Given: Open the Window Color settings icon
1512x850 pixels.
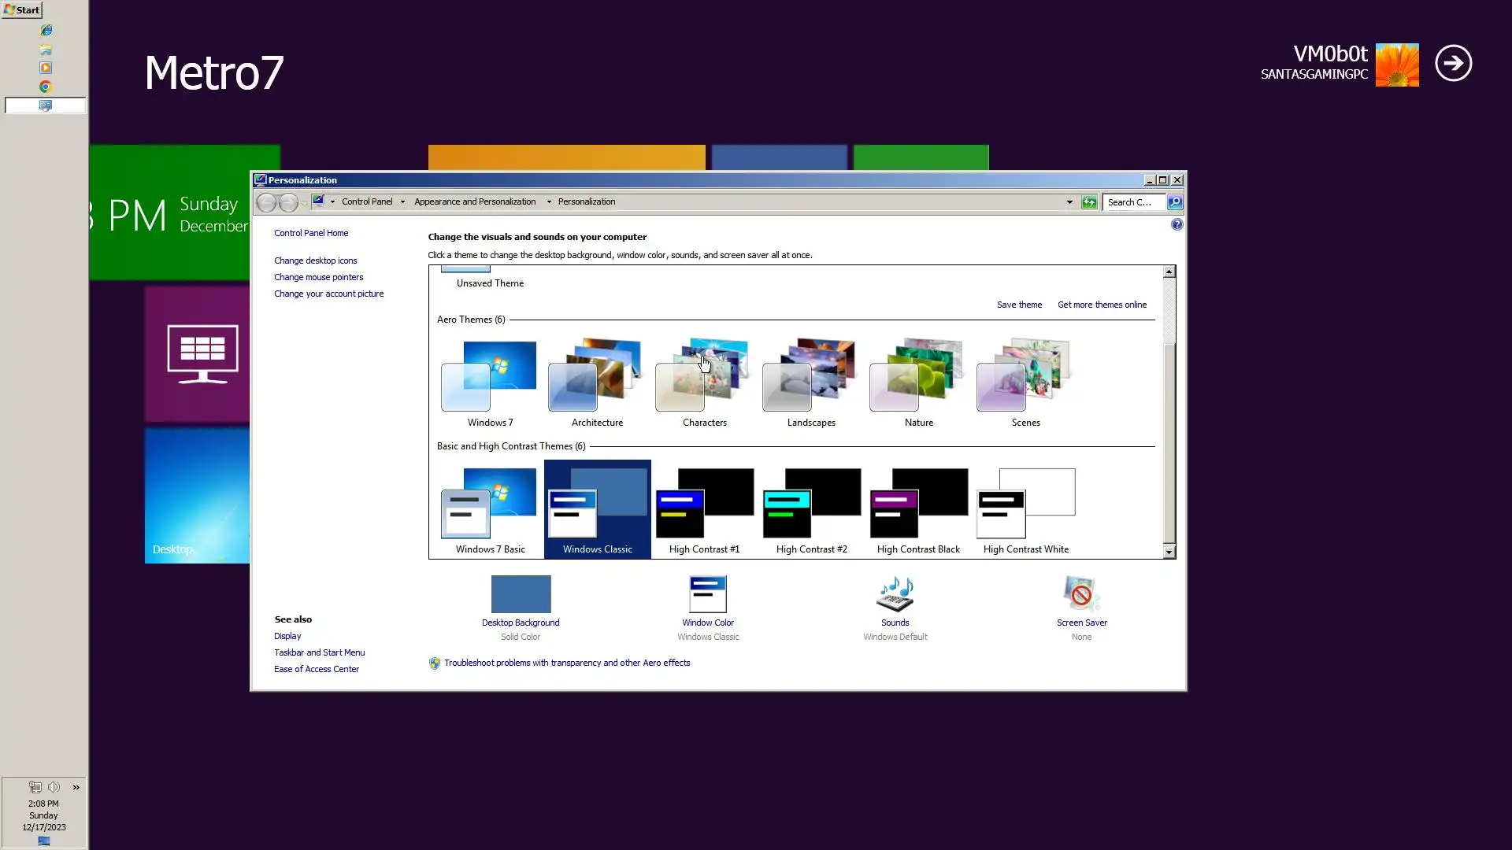Looking at the screenshot, I should coord(707,594).
